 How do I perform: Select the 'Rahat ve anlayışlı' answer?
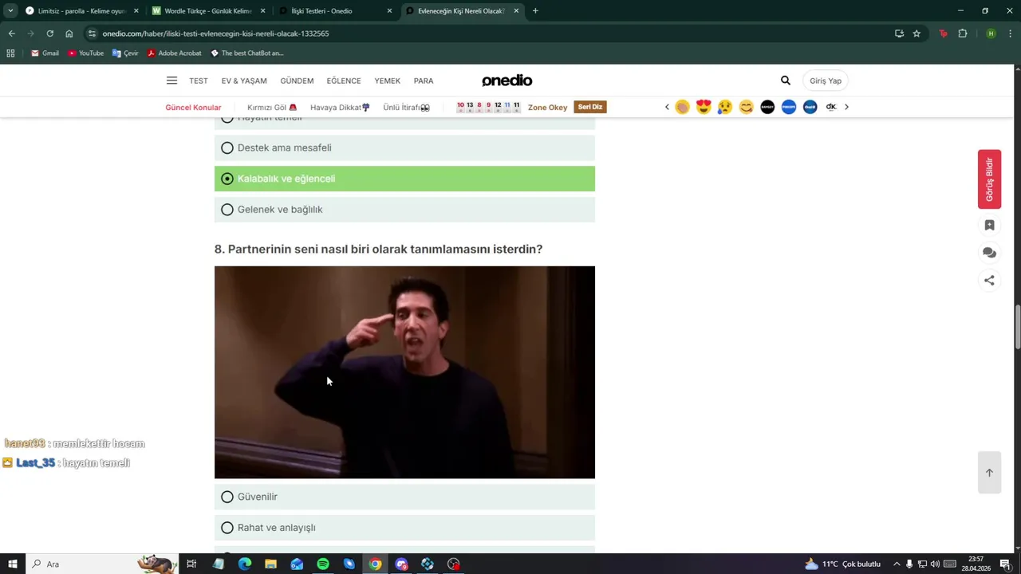pos(404,528)
